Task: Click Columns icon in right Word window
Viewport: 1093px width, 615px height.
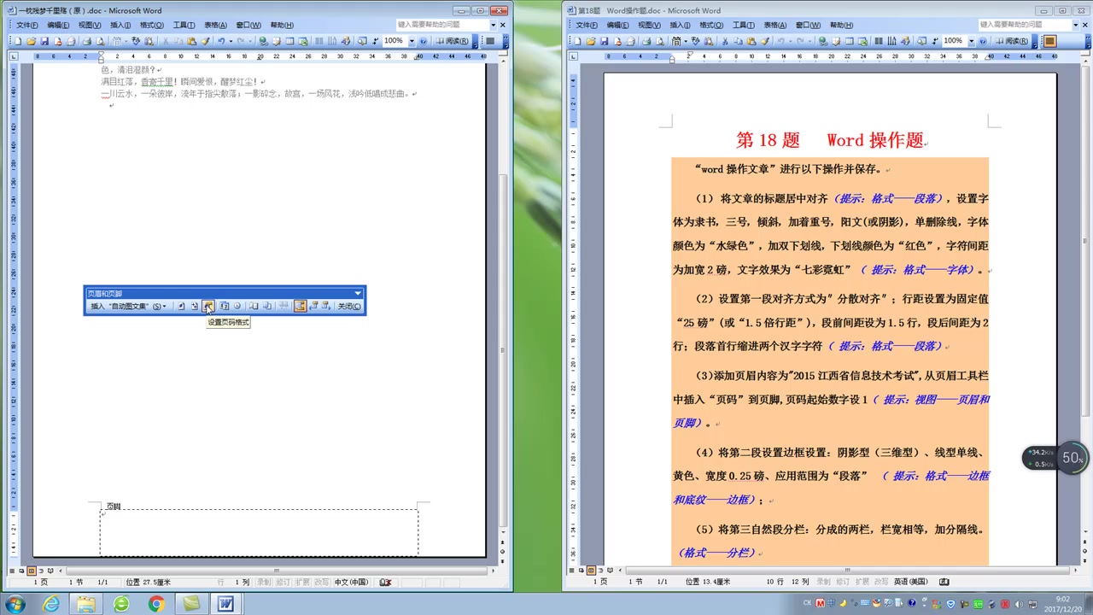Action: (x=880, y=41)
